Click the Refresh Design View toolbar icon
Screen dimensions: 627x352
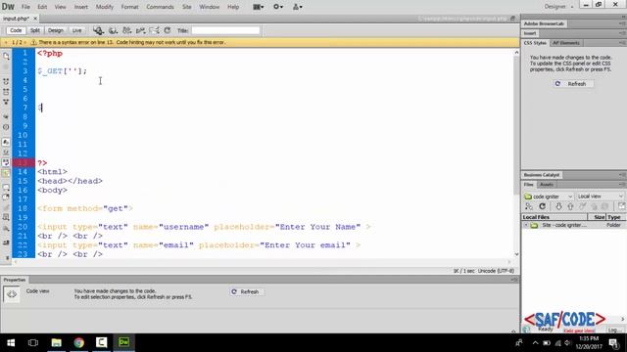[x=168, y=30]
